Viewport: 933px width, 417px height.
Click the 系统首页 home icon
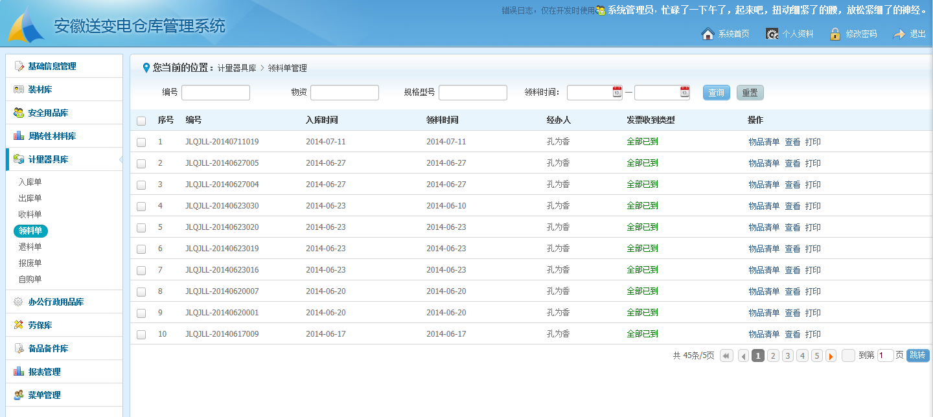707,34
